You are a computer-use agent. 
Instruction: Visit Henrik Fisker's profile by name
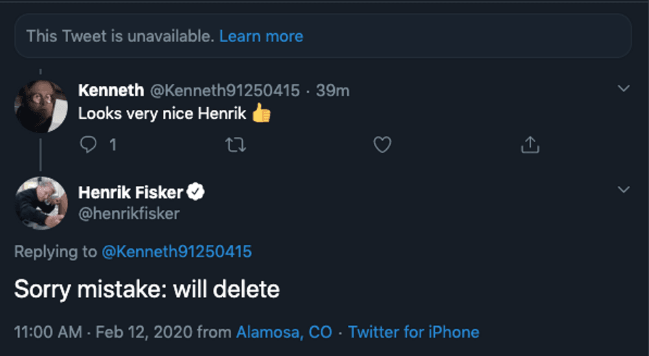tap(131, 192)
